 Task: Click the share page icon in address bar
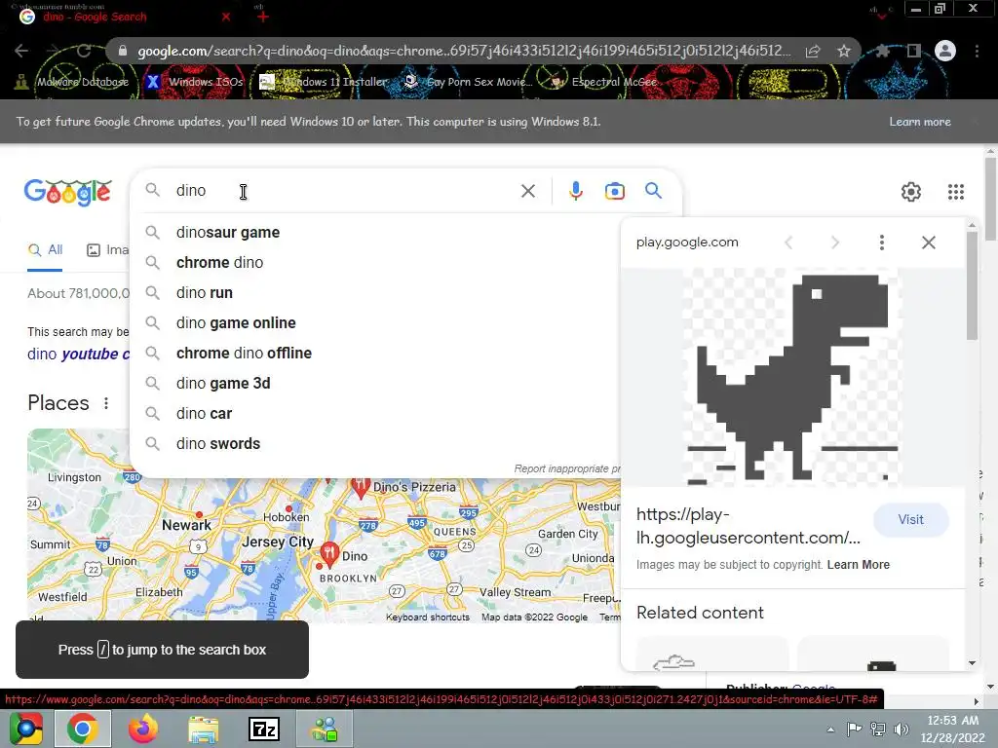pyautogui.click(x=813, y=51)
